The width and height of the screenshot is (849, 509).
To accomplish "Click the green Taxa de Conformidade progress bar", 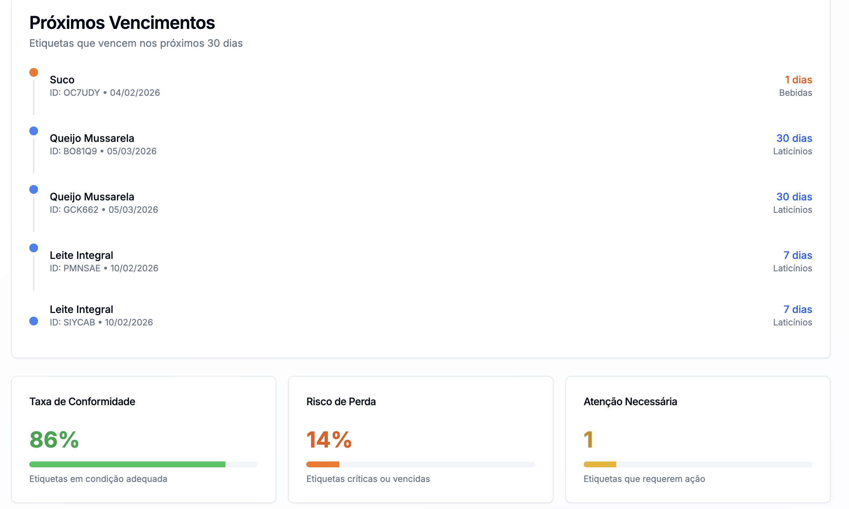I will pos(127,464).
